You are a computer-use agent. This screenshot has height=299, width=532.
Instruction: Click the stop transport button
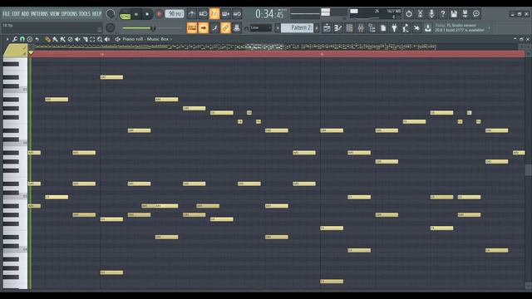point(147,14)
